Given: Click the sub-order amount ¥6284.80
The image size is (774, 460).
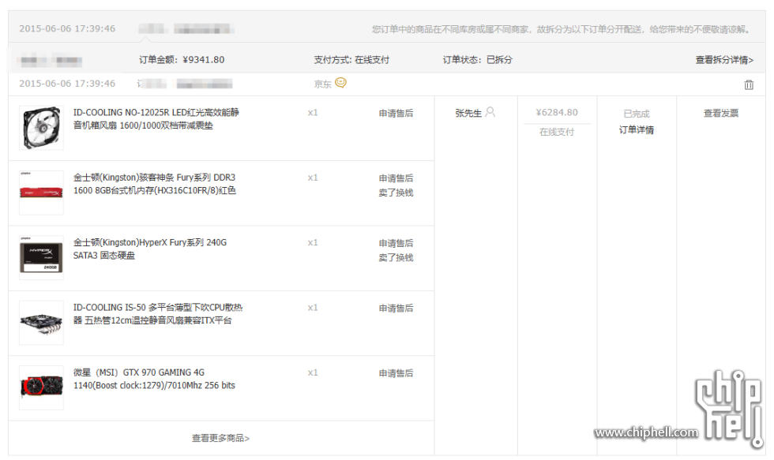Looking at the screenshot, I should click(x=557, y=112).
